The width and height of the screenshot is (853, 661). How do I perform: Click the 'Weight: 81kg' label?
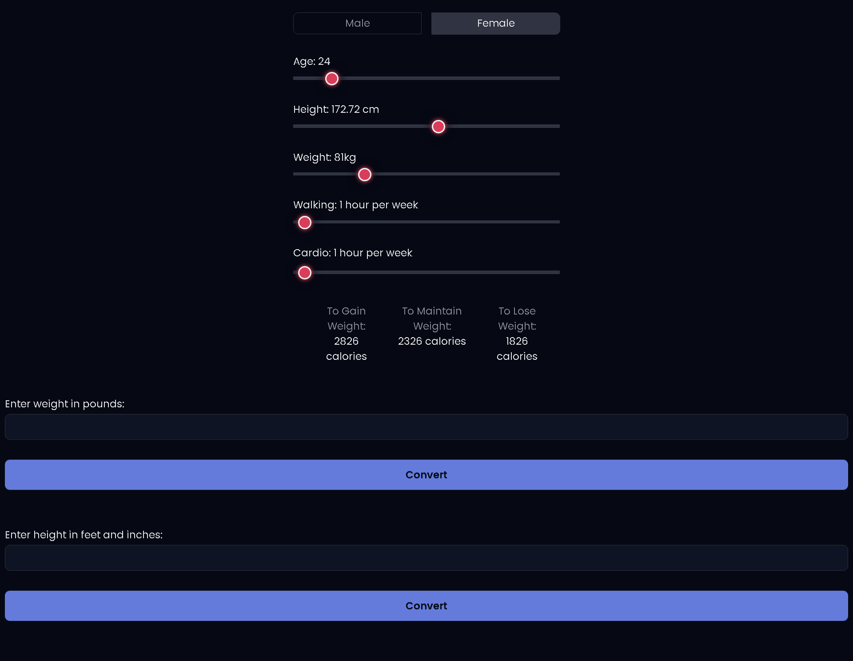(x=324, y=157)
